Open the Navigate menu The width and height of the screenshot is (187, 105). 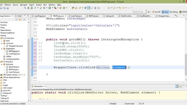click(23, 5)
